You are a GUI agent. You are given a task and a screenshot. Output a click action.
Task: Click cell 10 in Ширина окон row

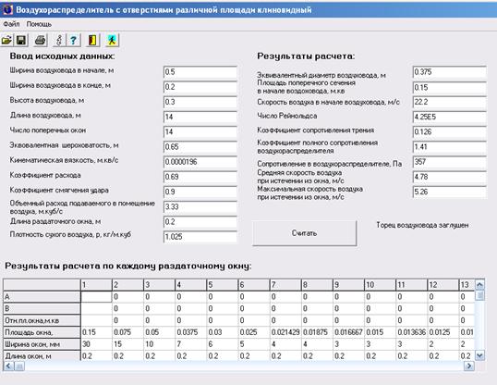tap(159, 344)
